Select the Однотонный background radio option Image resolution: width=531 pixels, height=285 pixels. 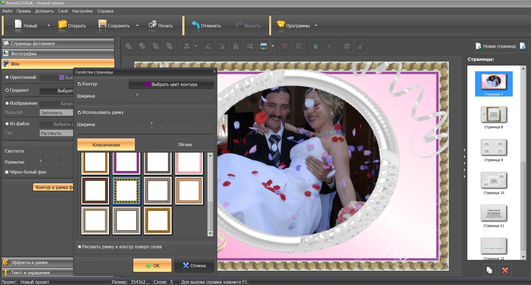point(7,77)
